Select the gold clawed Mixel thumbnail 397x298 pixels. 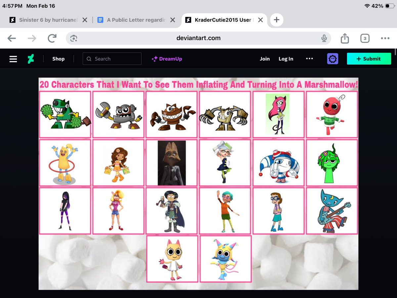(x=225, y=115)
